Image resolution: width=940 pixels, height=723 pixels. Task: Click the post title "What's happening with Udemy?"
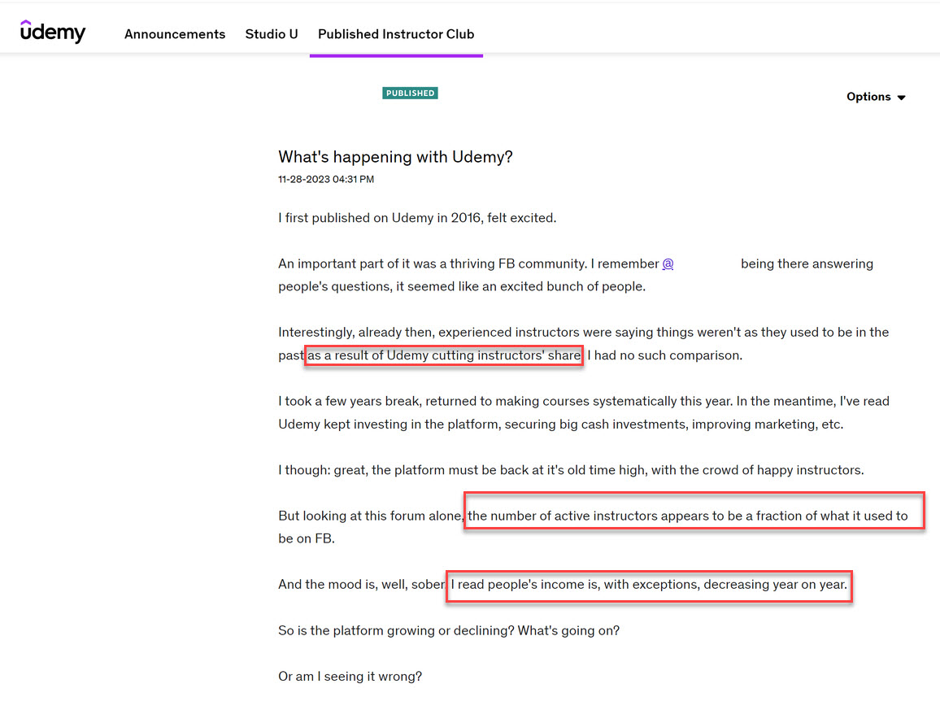pos(395,157)
